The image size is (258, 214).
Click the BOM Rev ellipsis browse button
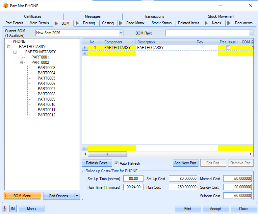(251, 33)
